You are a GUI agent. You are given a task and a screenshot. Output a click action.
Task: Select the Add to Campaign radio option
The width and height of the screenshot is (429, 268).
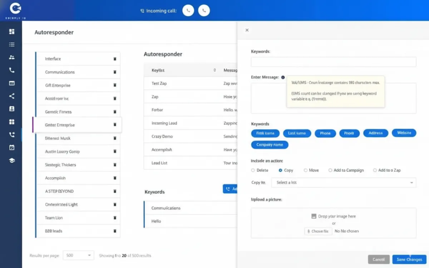[x=330, y=170]
